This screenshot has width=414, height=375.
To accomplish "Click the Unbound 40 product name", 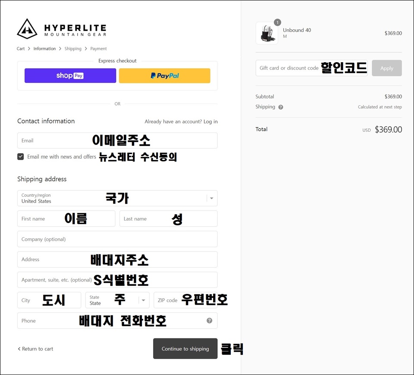I will (x=297, y=30).
